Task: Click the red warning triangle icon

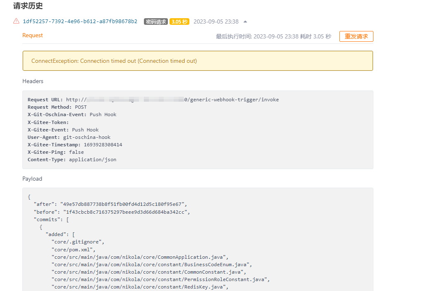Action: coord(16,21)
